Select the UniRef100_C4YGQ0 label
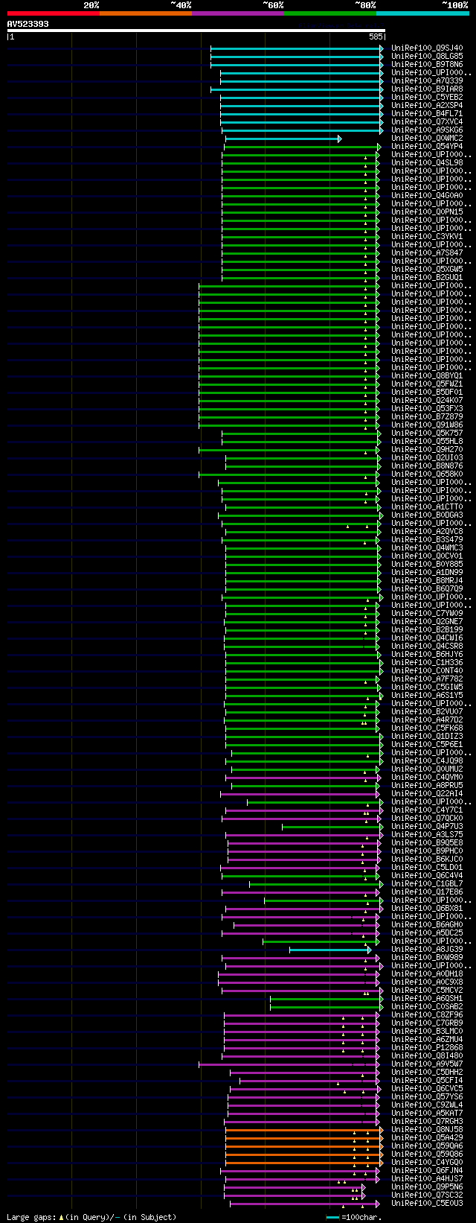Screen dimensions: 476x1223 (x=427, y=1162)
